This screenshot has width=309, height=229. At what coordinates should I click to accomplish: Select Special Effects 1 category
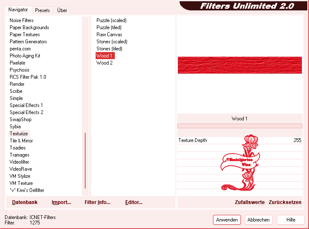click(x=26, y=105)
